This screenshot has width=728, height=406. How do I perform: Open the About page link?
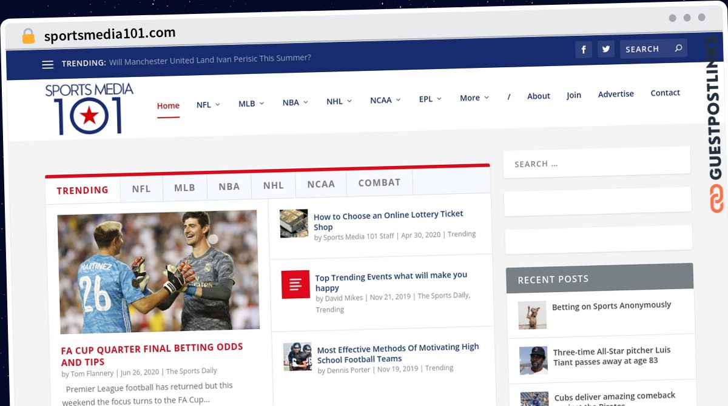click(539, 96)
